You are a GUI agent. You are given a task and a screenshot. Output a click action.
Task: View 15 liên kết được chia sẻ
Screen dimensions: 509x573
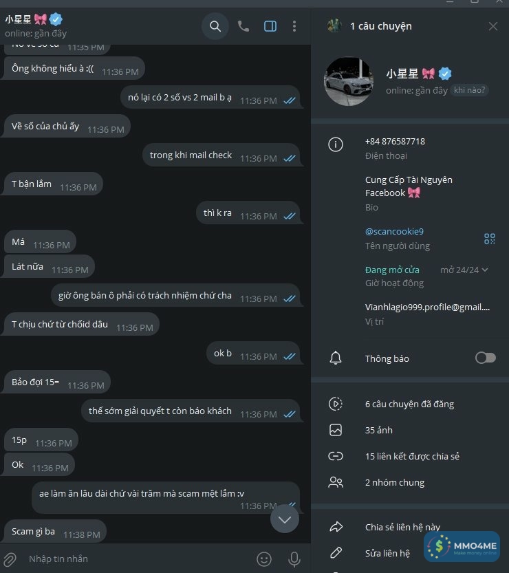[x=409, y=457]
